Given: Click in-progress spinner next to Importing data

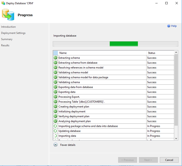Looking at the screenshot, I should tap(55, 136).
